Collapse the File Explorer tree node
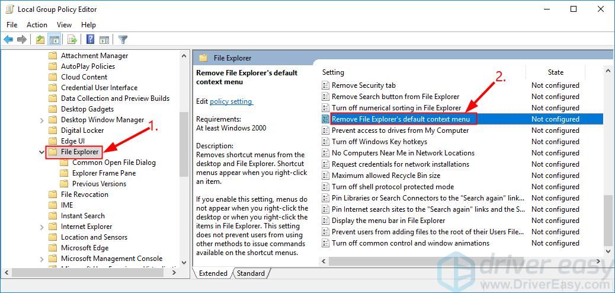 (41, 152)
